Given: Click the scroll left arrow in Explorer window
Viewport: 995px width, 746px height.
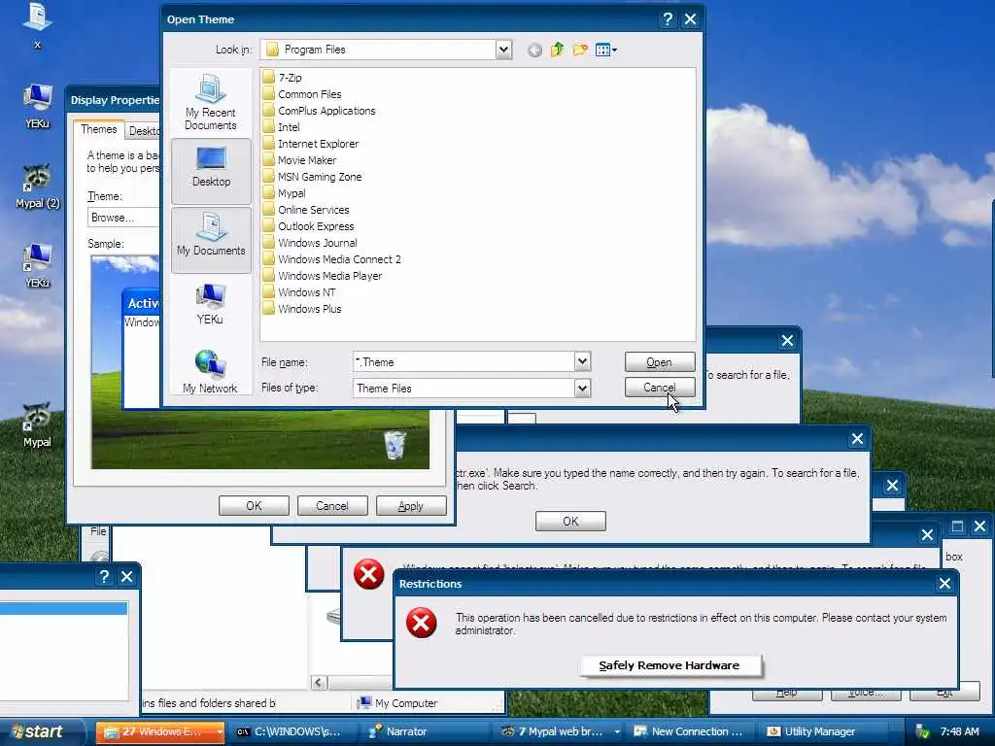Looking at the screenshot, I should pyautogui.click(x=319, y=683).
